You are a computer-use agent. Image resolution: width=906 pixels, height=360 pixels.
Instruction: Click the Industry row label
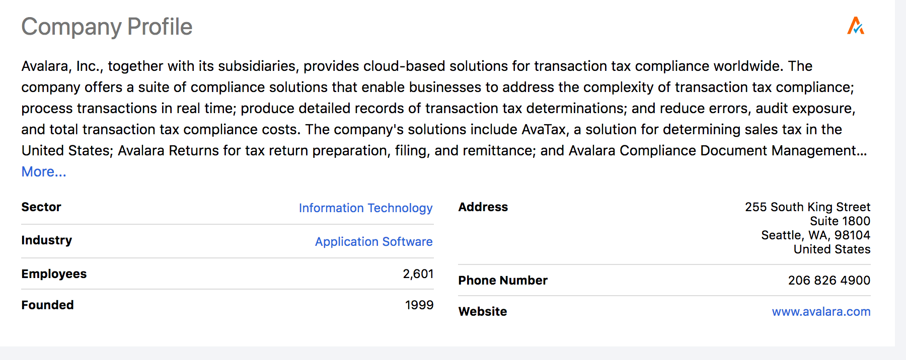(47, 240)
